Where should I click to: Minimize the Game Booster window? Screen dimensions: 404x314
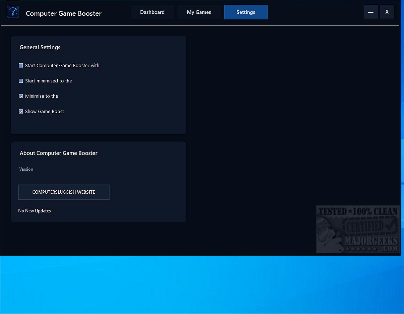[x=371, y=12]
